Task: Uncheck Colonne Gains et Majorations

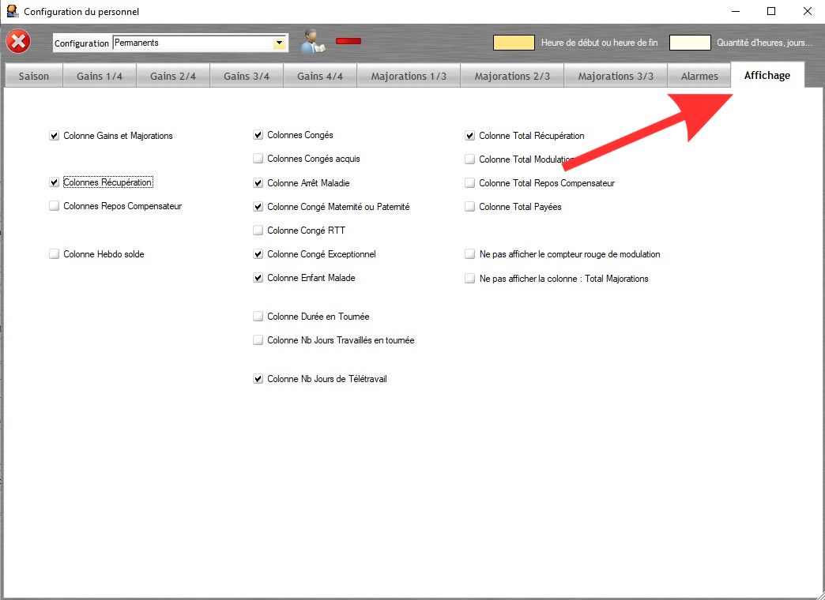Action: click(x=55, y=136)
